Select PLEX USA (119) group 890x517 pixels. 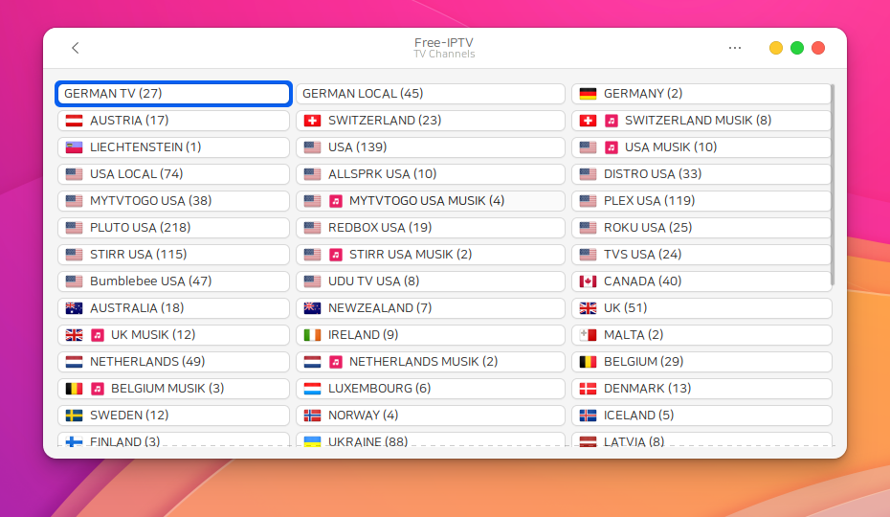point(701,201)
